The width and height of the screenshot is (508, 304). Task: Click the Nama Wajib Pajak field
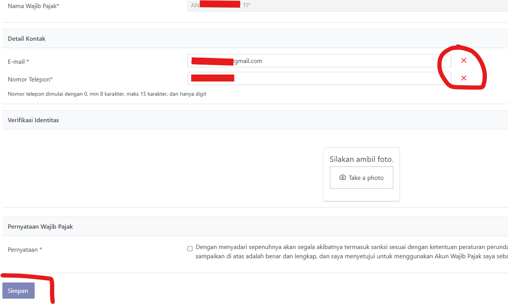pos(348,6)
